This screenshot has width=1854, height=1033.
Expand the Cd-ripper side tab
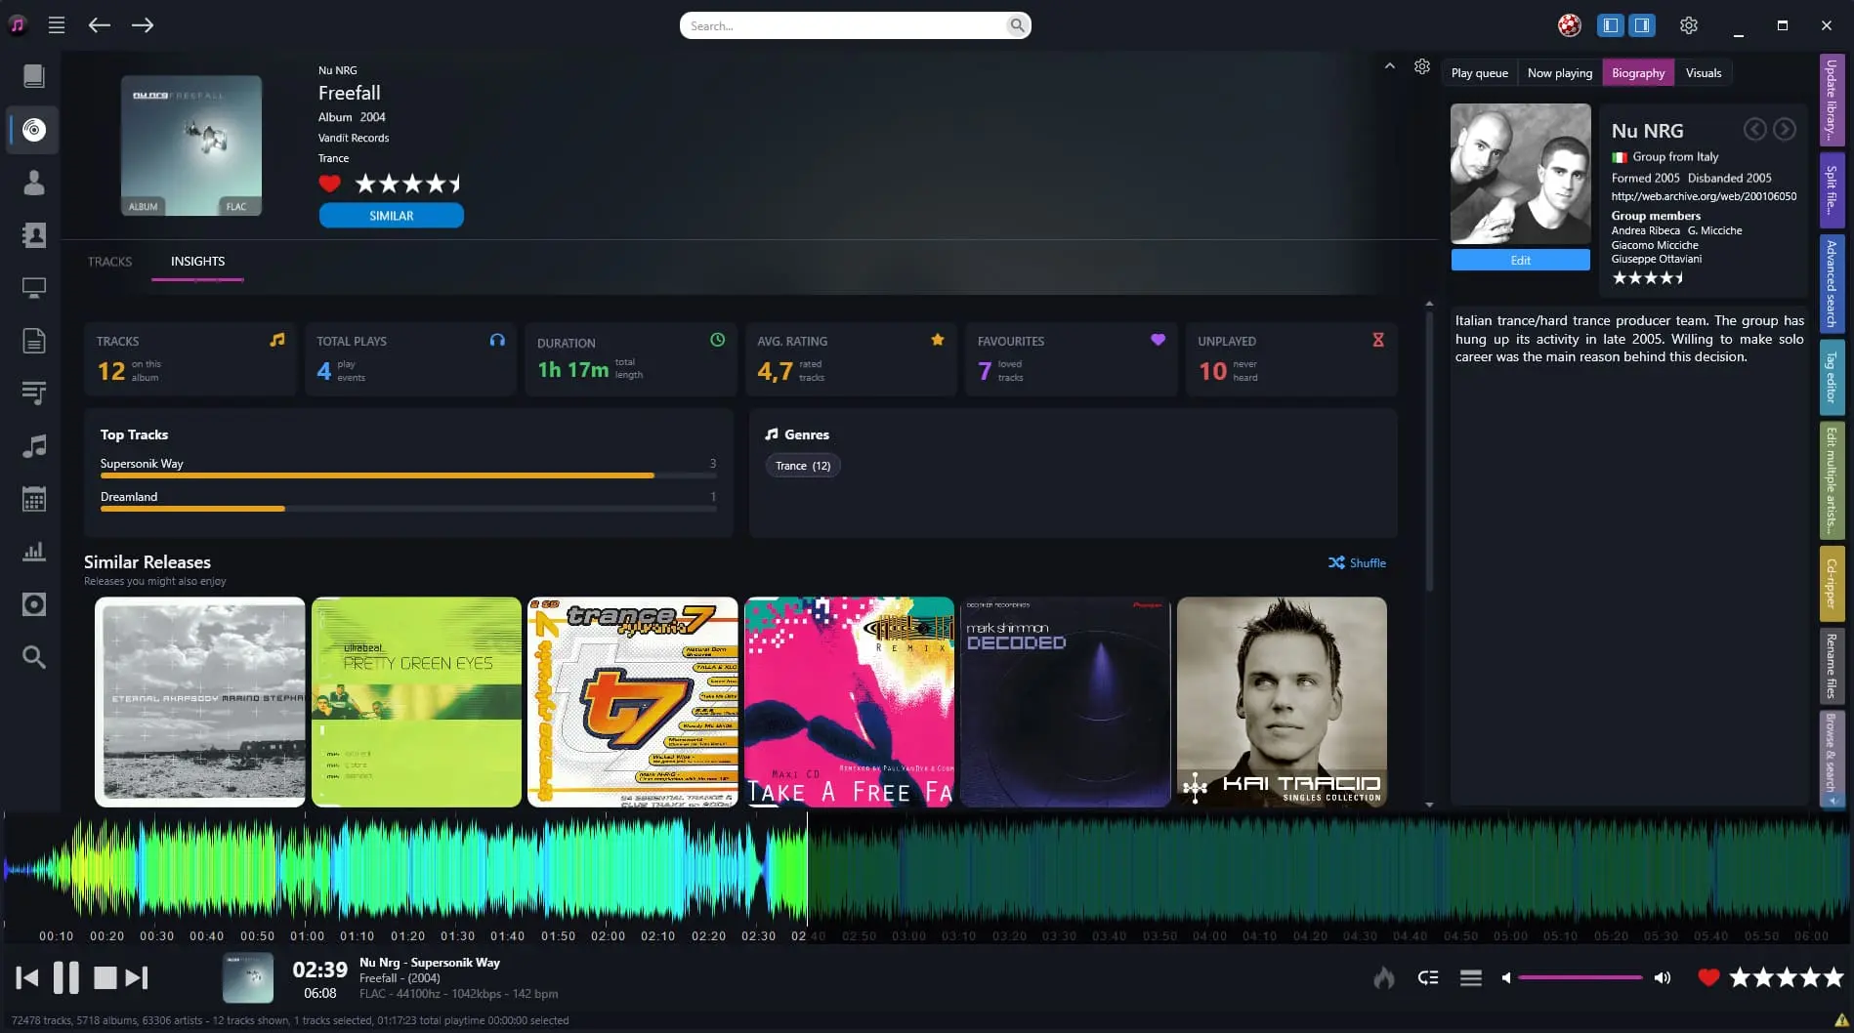1832,584
